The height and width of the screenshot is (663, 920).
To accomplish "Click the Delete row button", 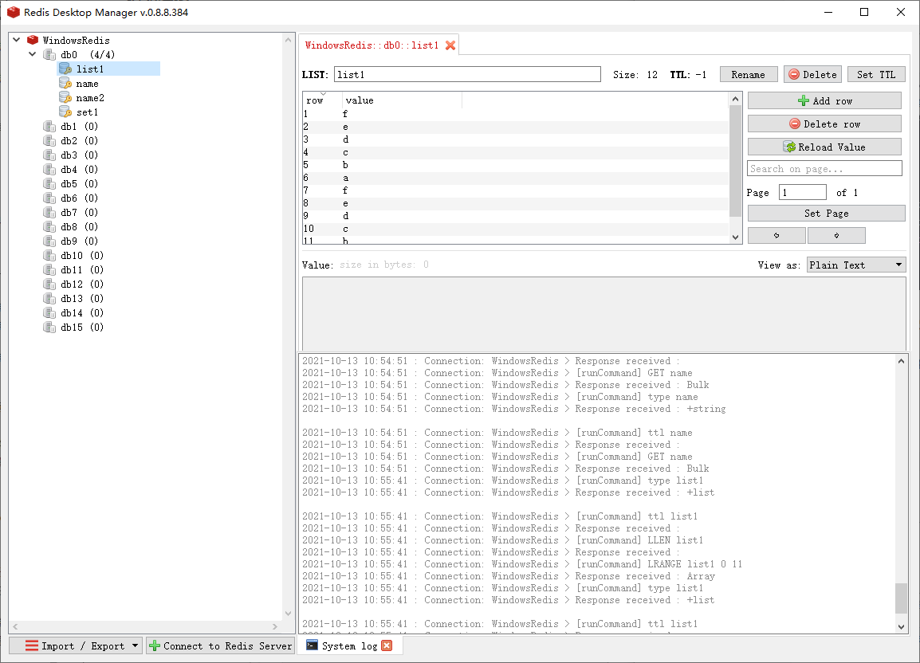I will [x=824, y=124].
